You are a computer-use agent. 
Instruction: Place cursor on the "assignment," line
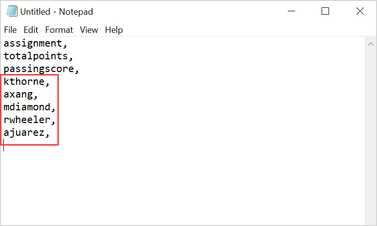point(35,44)
